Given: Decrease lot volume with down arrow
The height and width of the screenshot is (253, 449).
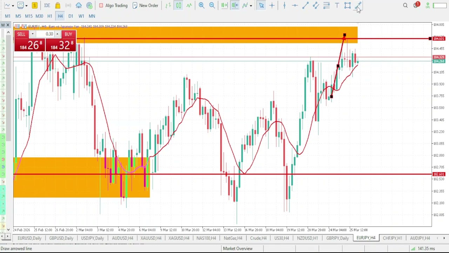Looking at the screenshot, I should [32, 34].
